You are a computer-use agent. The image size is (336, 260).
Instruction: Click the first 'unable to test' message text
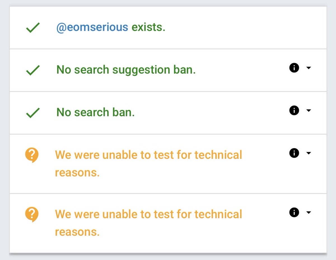[x=148, y=155]
